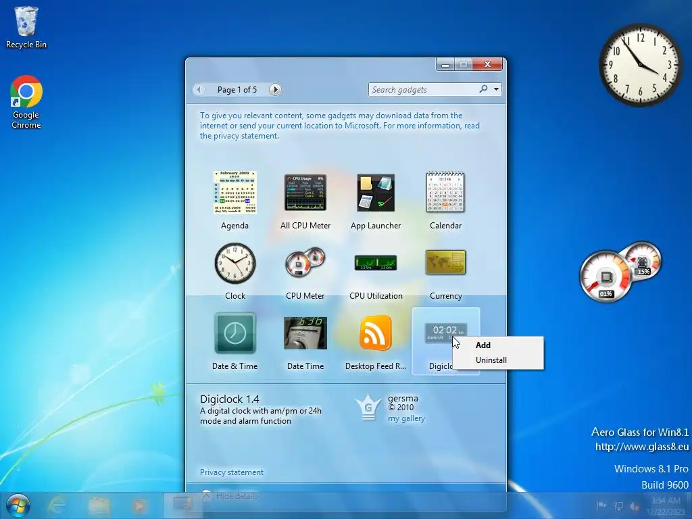692x519 pixels.
Task: Choose Uninstall from the context menu
Action: (x=491, y=360)
